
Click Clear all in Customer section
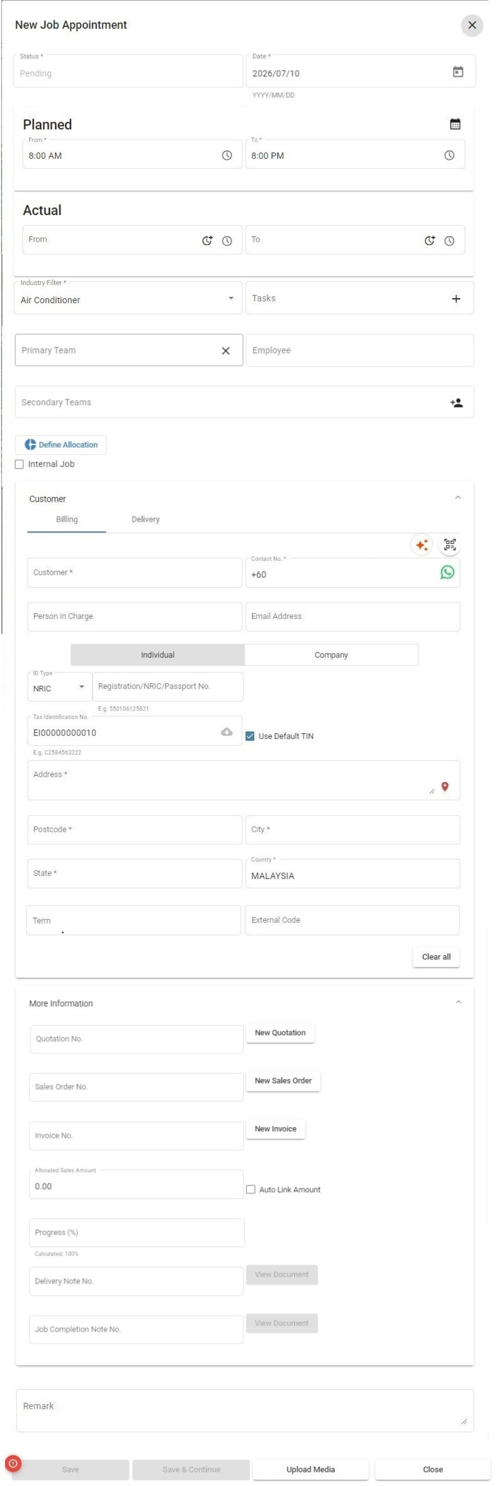[x=436, y=957]
